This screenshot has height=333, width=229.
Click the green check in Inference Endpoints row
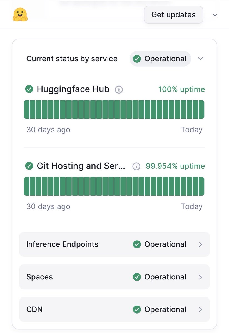pos(137,244)
